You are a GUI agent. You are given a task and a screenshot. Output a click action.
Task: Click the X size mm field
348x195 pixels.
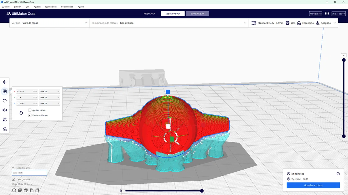pyautogui.click(x=27, y=91)
